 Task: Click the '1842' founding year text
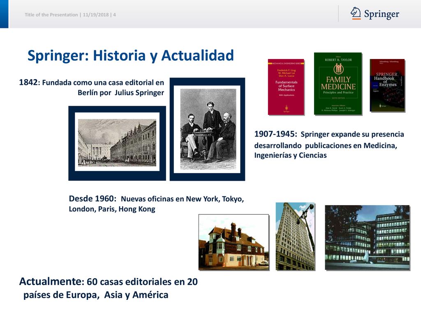28,82
